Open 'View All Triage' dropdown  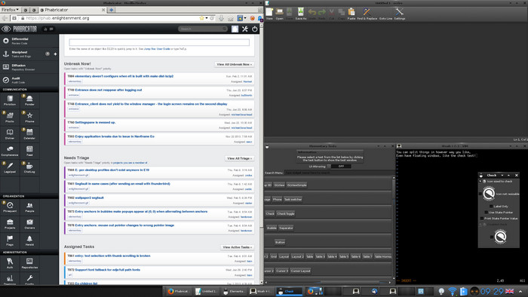coord(239,158)
